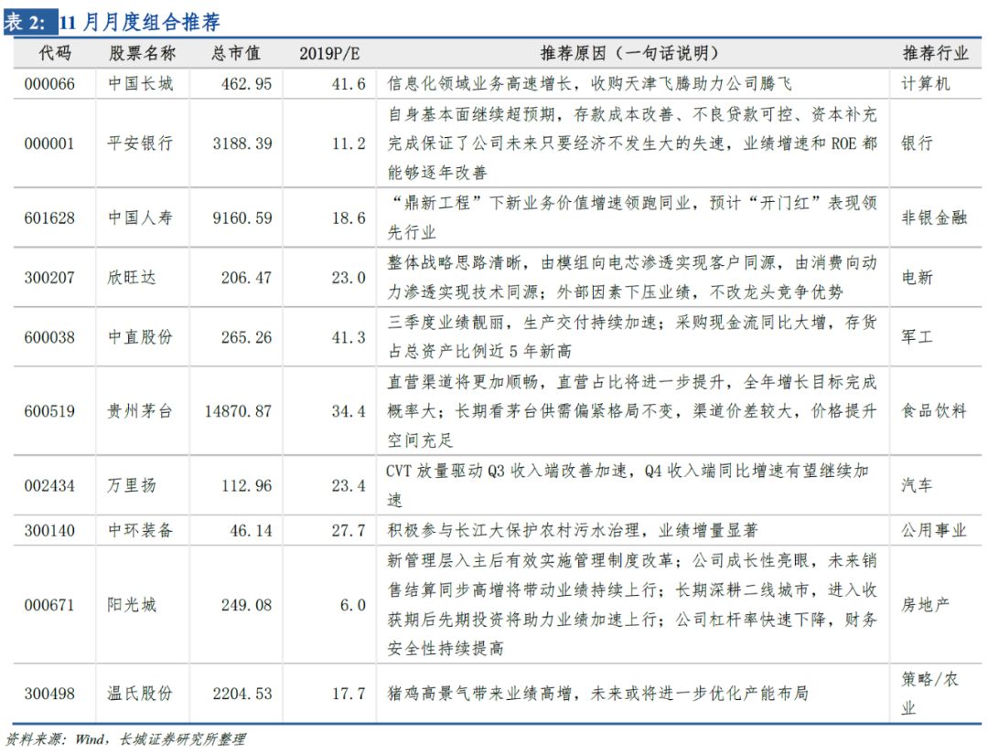Click the table title '11月月度组合推荐'

pos(139,22)
